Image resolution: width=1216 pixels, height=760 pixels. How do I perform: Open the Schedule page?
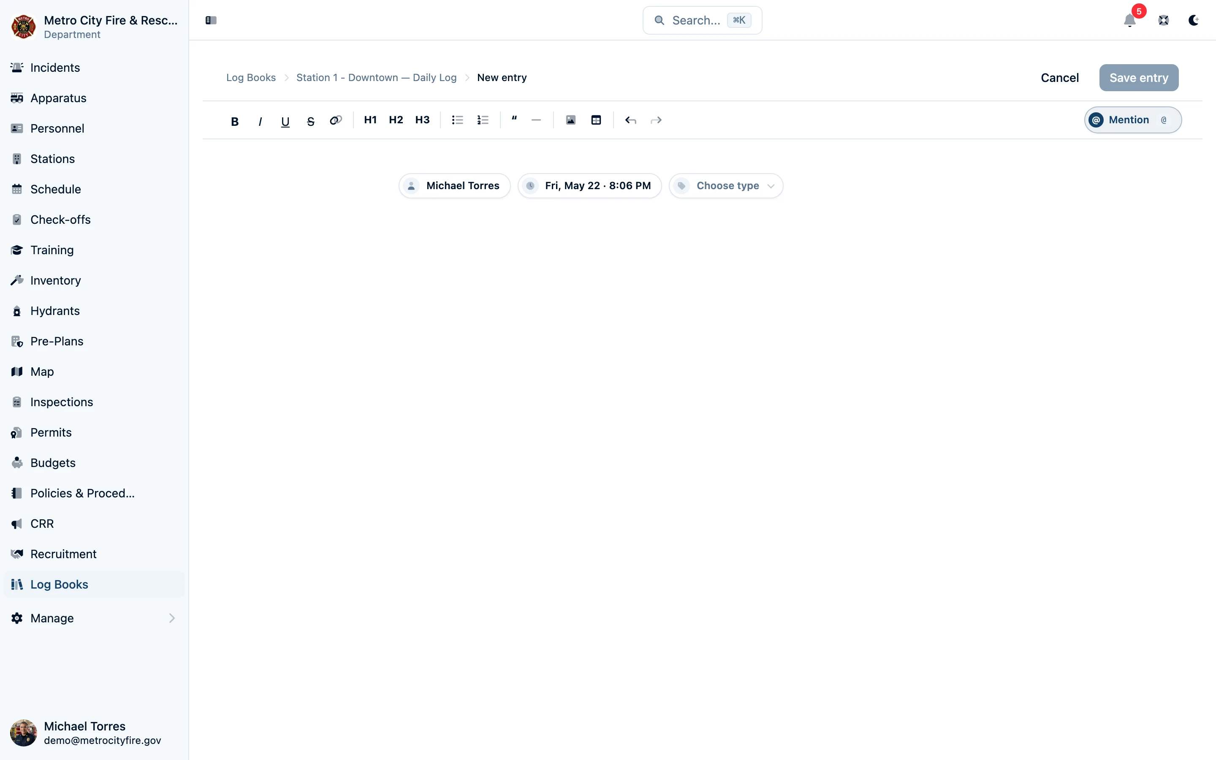(x=94, y=190)
